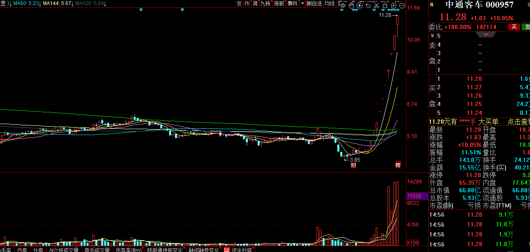Select the scissors cut tool icon
The height and width of the screenshot is (252, 530).
pos(376,5)
